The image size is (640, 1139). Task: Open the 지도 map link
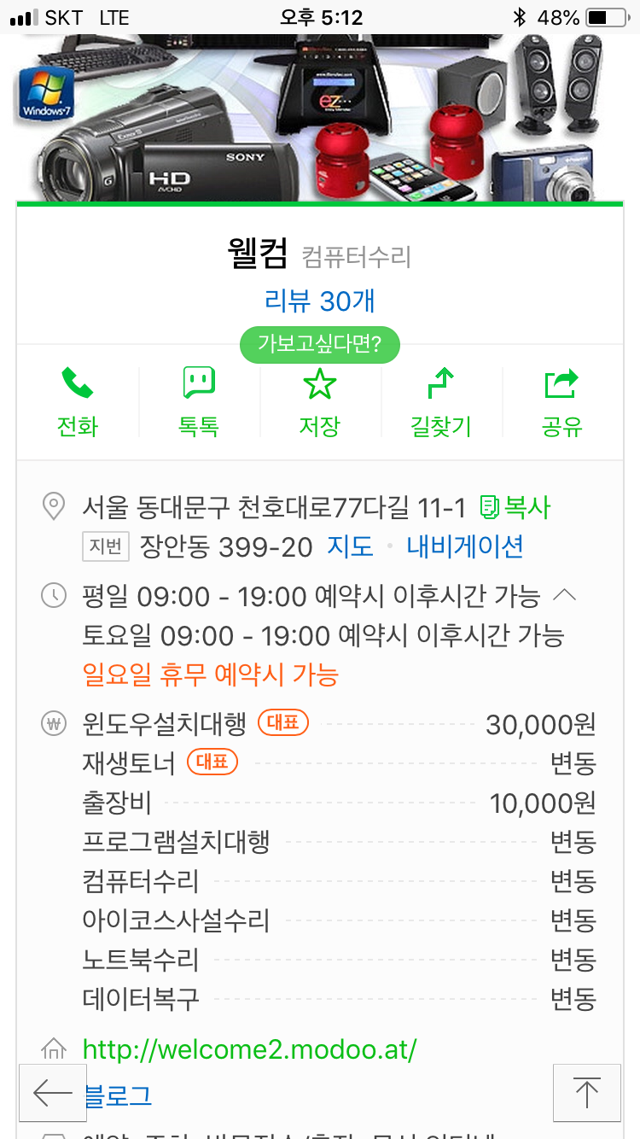click(x=350, y=546)
